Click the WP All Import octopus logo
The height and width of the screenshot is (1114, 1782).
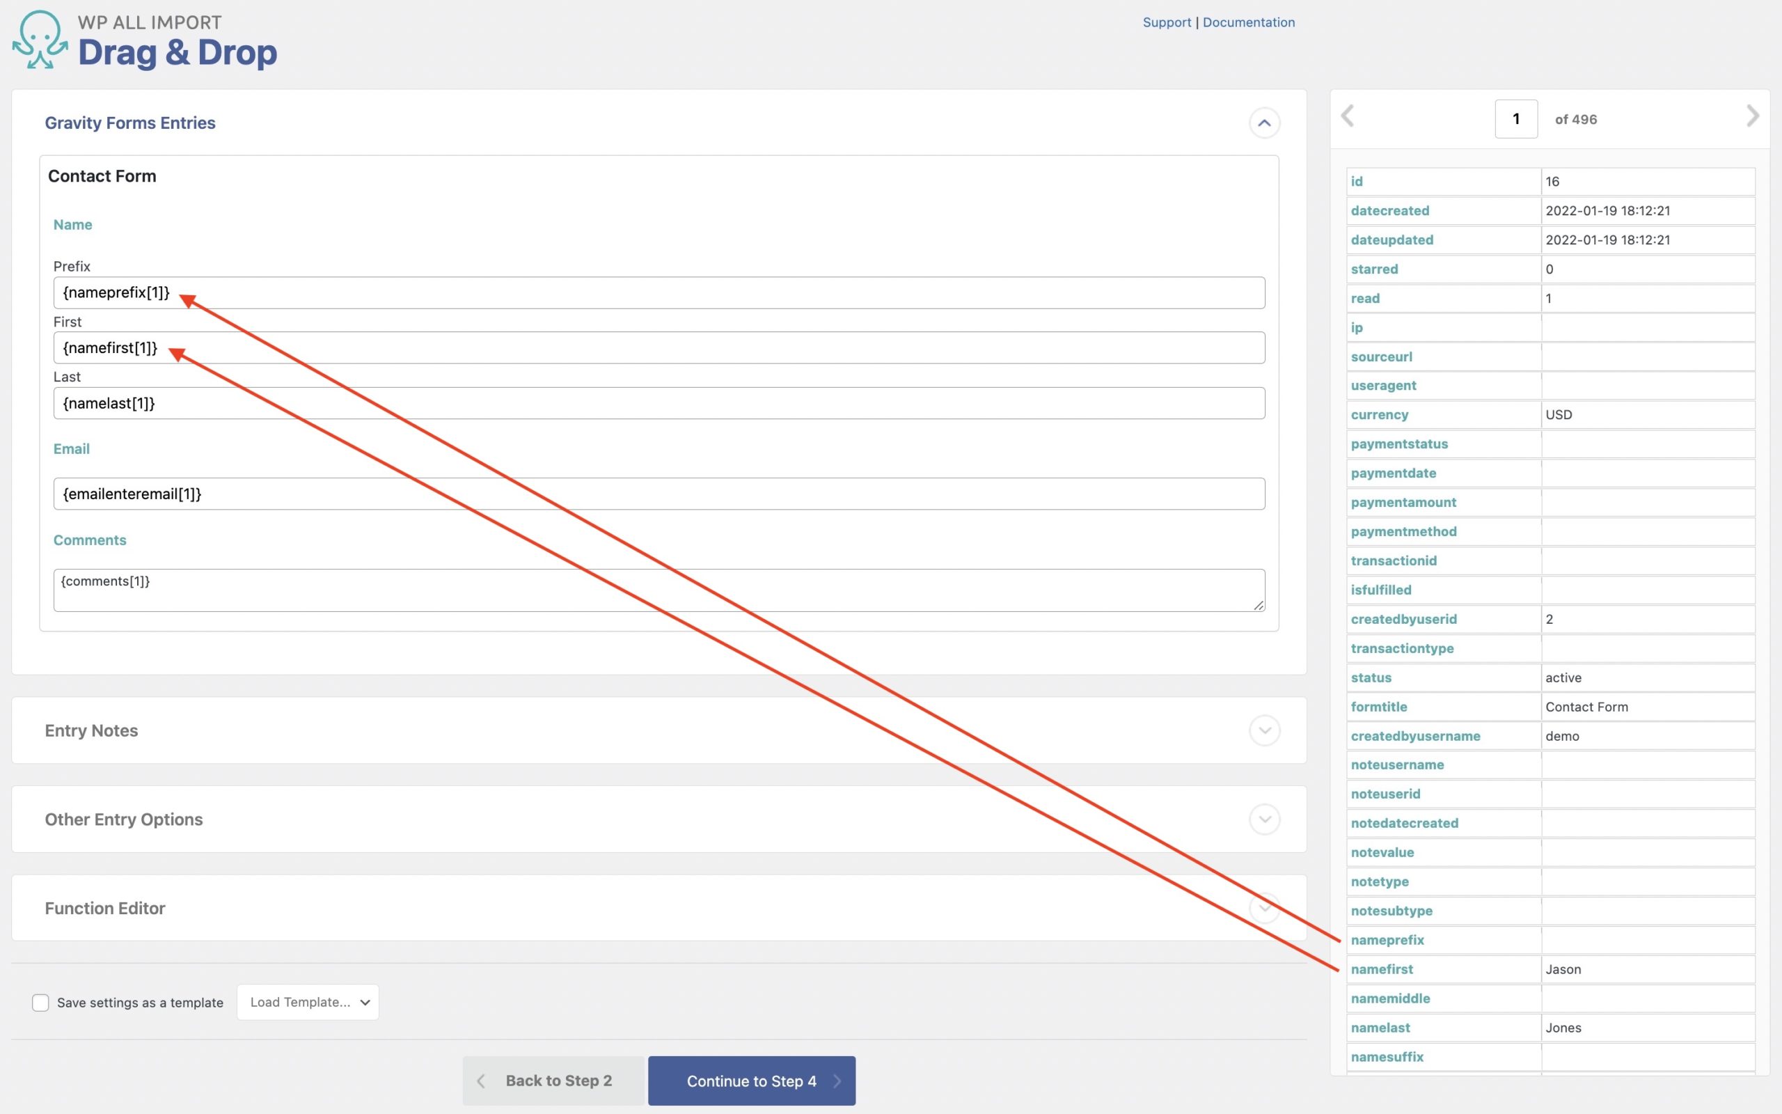point(42,40)
